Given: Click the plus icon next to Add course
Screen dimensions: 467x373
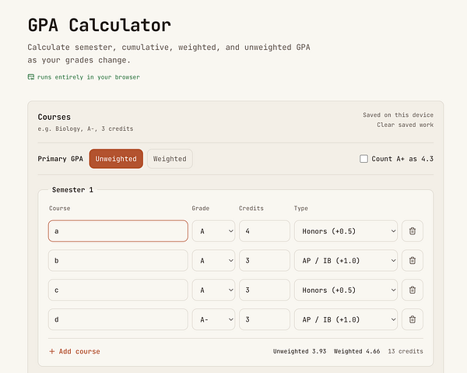Looking at the screenshot, I should point(52,351).
